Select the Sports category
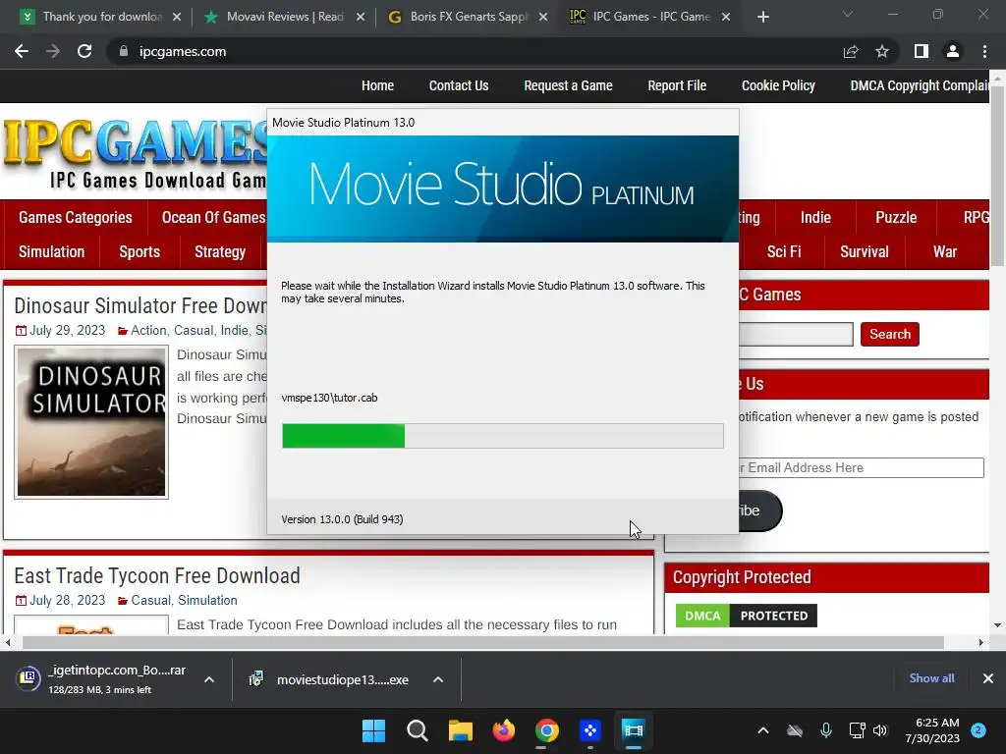1006x754 pixels. (x=140, y=252)
